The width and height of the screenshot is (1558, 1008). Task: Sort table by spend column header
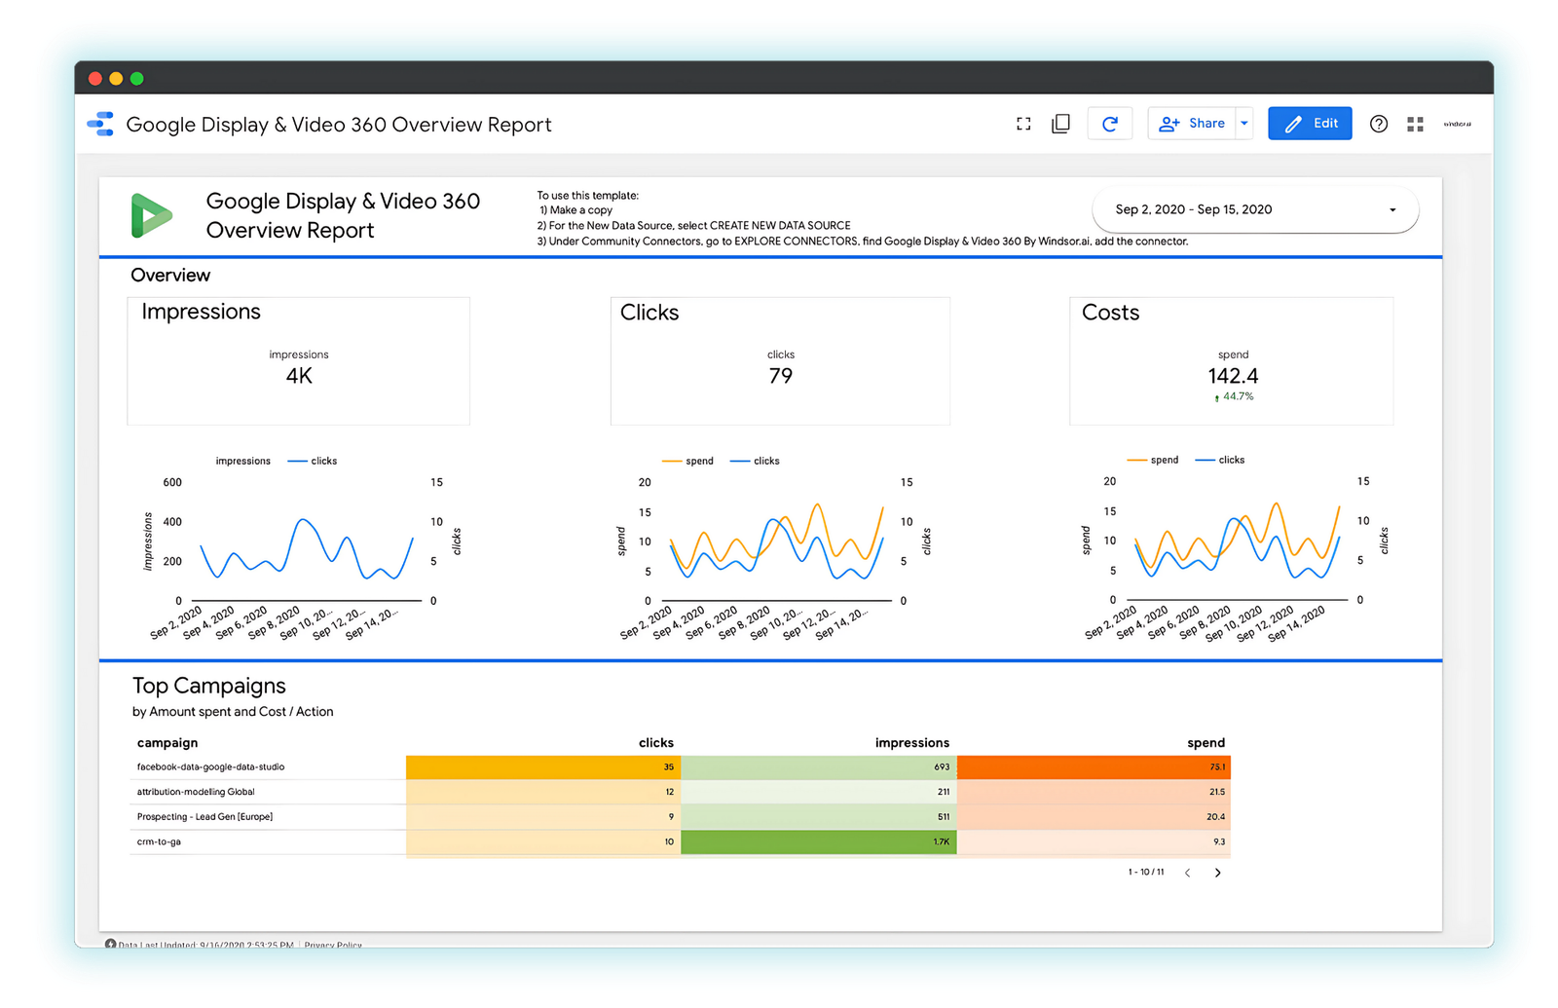1206,742
